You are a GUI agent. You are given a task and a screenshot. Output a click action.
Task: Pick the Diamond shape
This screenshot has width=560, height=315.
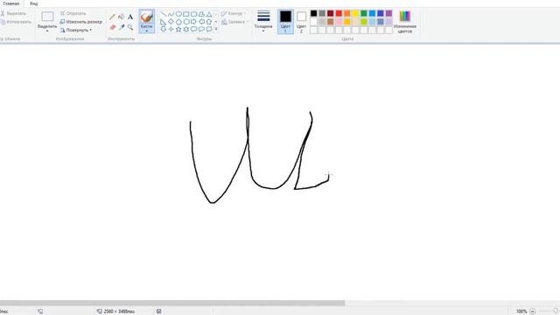tap(171, 22)
